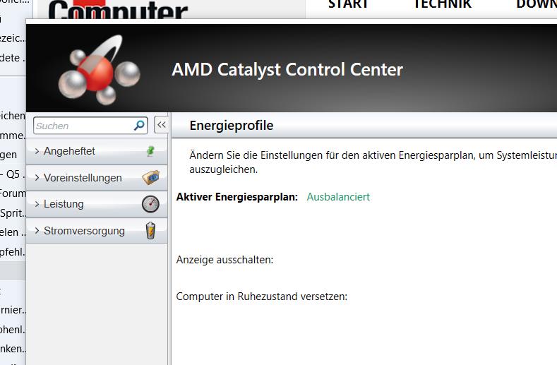Open START tab on background website
The width and height of the screenshot is (557, 365).
point(348,4)
